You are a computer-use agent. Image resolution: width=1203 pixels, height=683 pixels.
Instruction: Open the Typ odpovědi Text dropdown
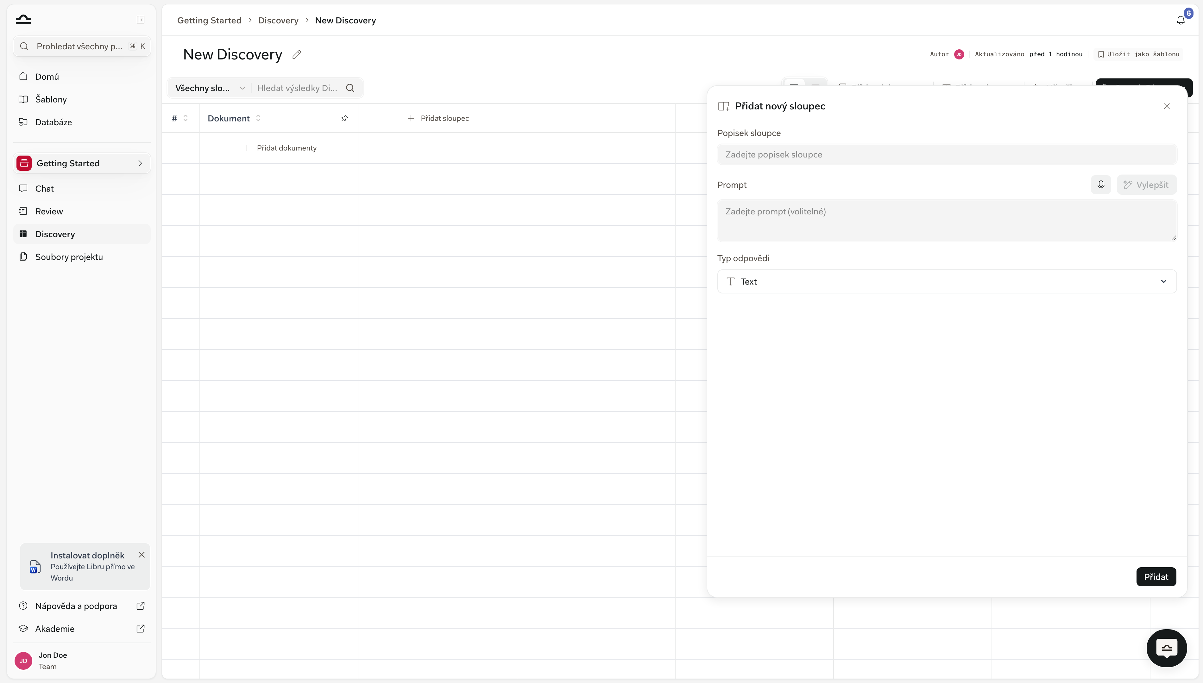point(947,281)
